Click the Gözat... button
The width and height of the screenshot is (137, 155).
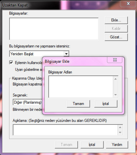click(x=116, y=37)
